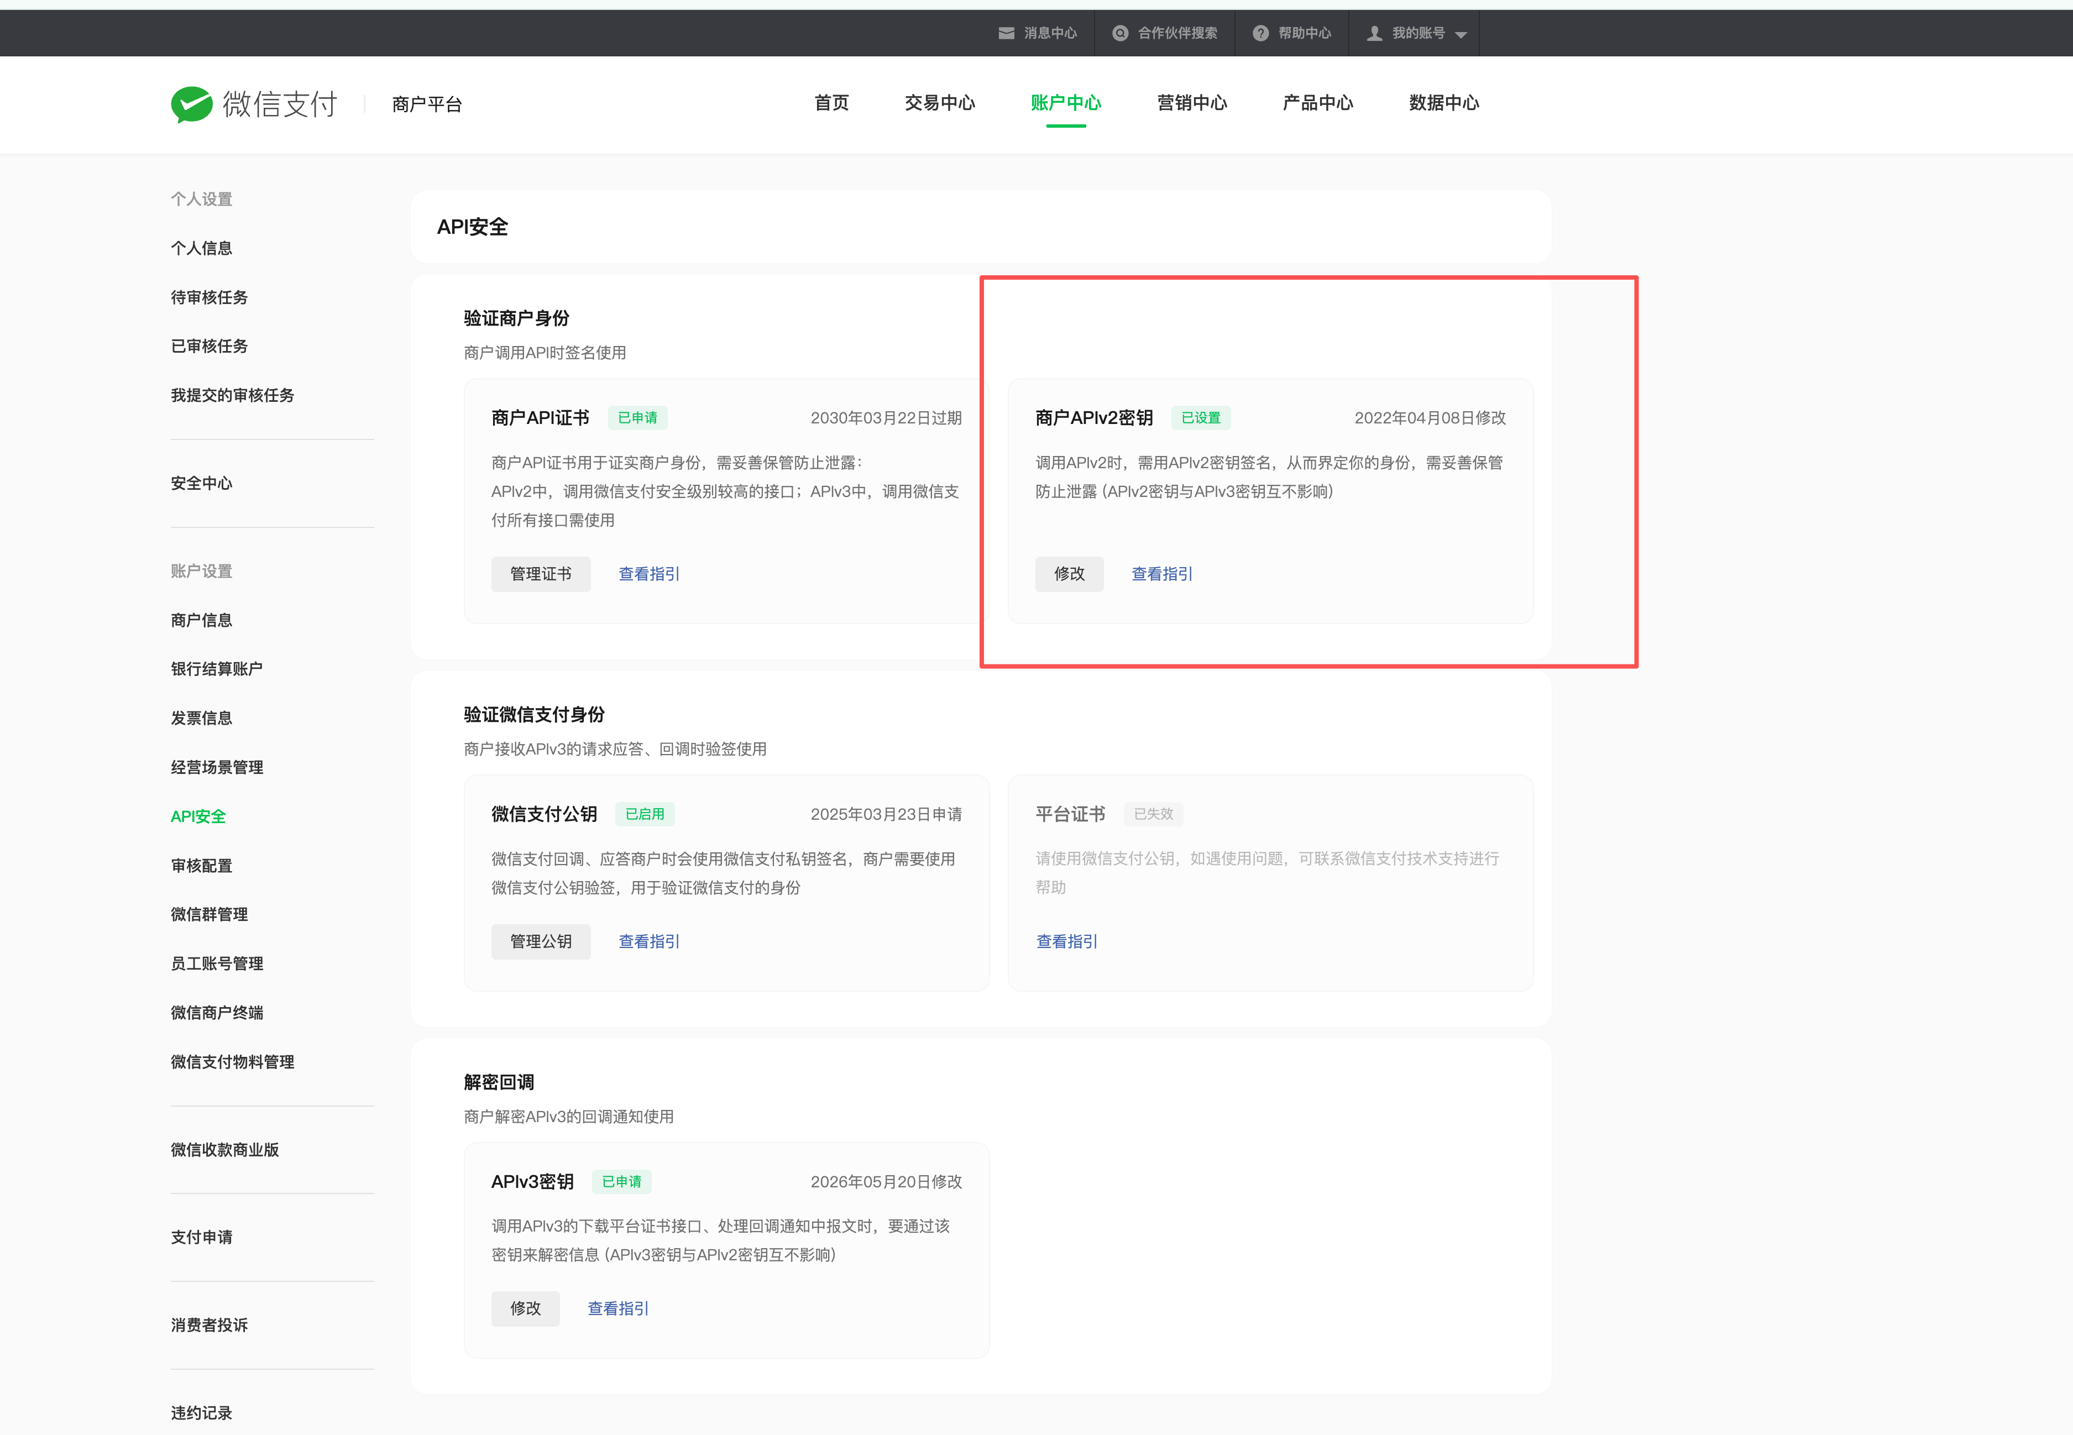This screenshot has width=2073, height=1435.
Task: Open 查看指引 link under 平台证书
Action: pos(1066,941)
